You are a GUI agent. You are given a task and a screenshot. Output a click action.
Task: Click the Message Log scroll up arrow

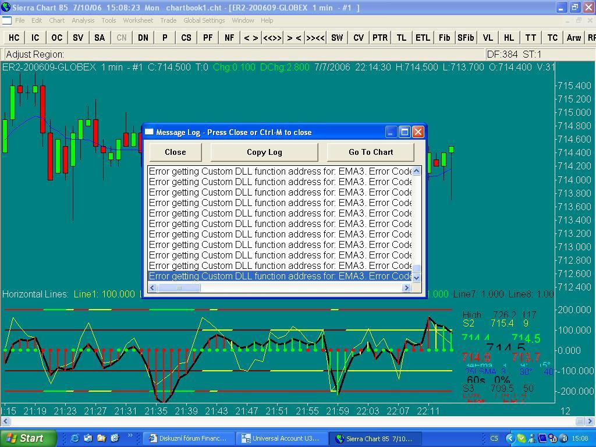[x=416, y=171]
